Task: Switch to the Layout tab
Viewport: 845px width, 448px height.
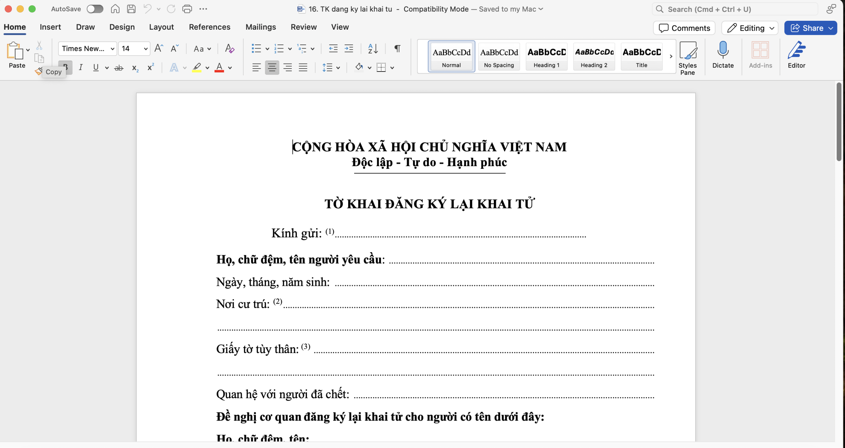Action: (161, 27)
